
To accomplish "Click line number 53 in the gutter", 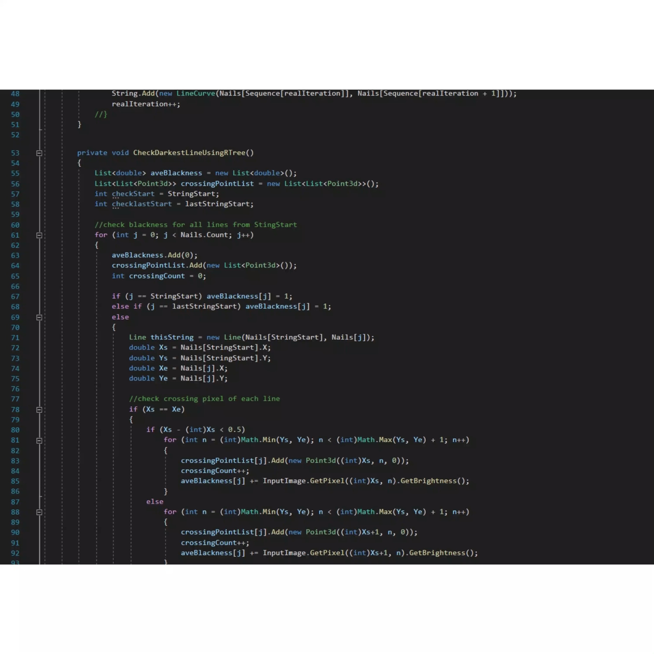I will pyautogui.click(x=15, y=153).
